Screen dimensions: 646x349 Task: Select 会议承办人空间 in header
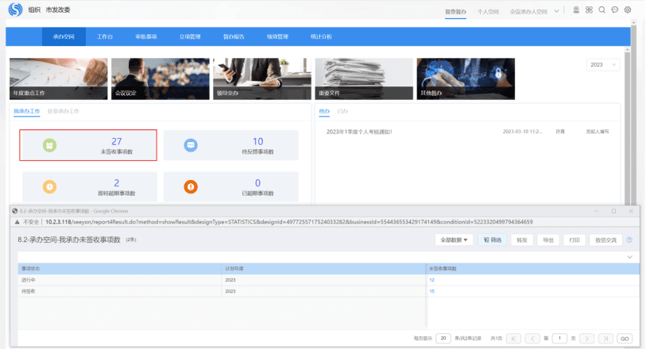tap(528, 12)
